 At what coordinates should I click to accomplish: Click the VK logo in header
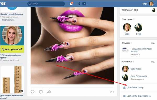coord(3,4)
